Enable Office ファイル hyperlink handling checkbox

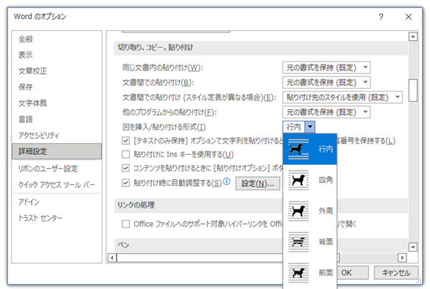coord(126,224)
